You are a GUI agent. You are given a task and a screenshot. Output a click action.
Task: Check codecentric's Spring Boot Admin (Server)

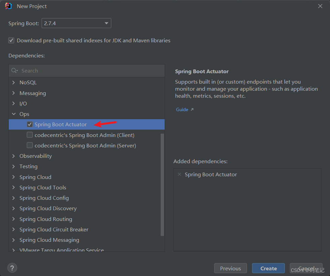click(30, 145)
